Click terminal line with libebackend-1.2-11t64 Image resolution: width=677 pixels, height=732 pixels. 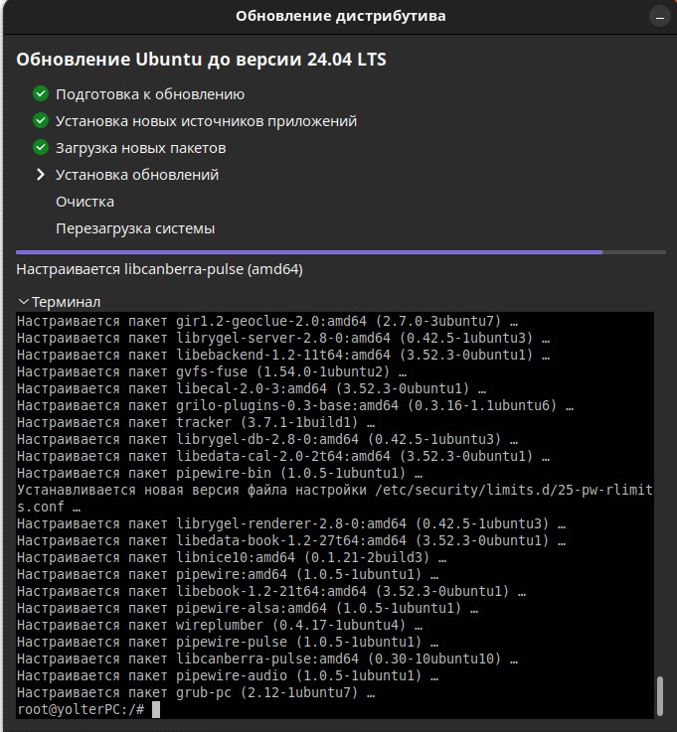coord(283,355)
